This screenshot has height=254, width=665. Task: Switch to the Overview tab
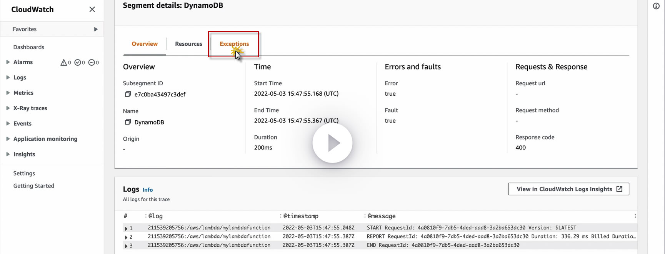pos(145,44)
